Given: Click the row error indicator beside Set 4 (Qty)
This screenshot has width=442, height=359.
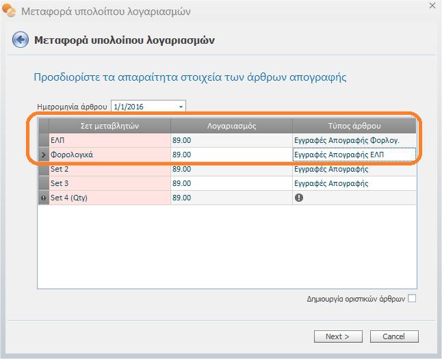Looking at the screenshot, I should [43, 198].
